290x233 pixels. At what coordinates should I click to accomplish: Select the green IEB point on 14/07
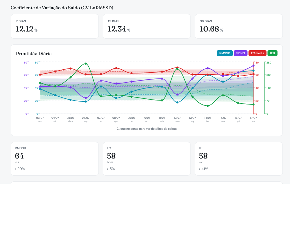[208, 106]
